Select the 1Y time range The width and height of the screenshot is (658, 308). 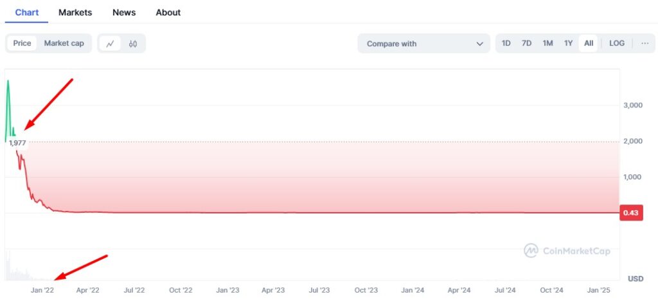coord(568,43)
